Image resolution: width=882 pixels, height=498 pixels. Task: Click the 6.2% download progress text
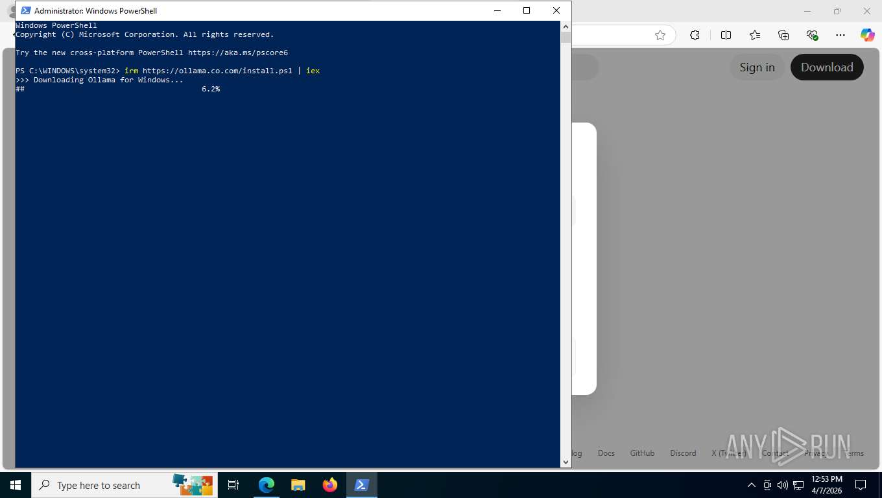[211, 89]
